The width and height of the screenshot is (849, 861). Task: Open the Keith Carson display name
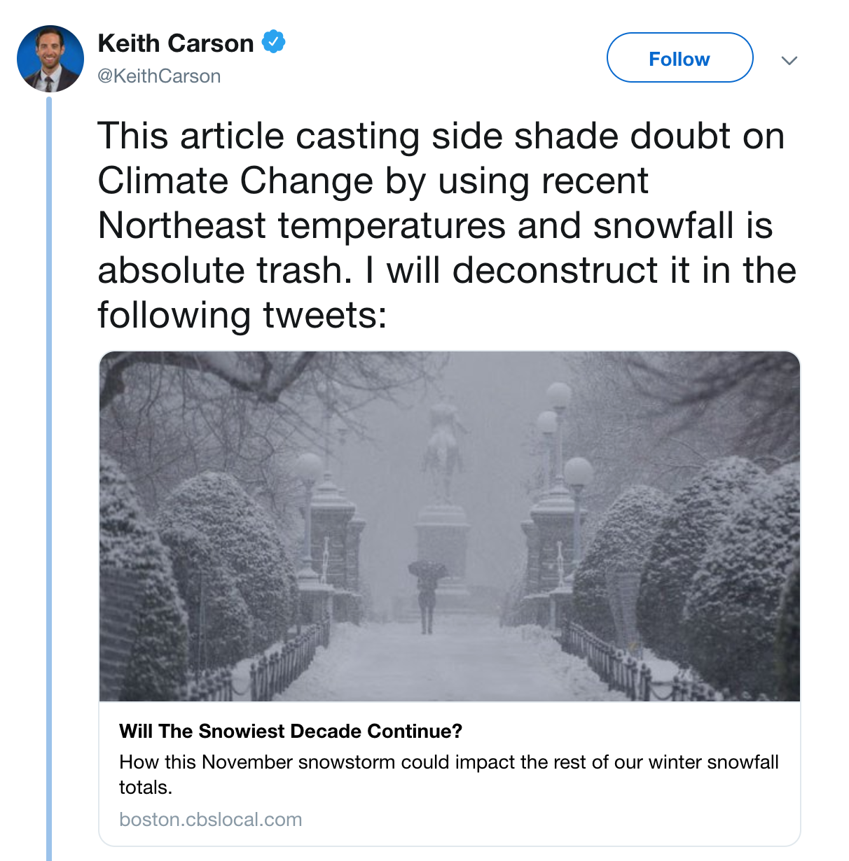click(x=176, y=43)
